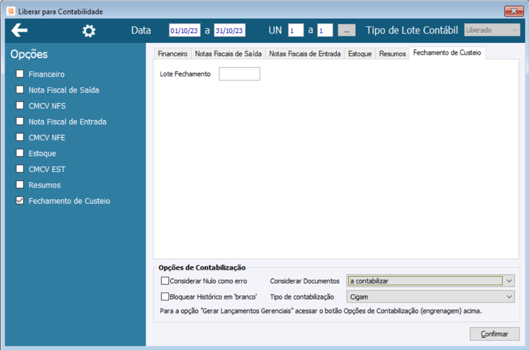The height and width of the screenshot is (350, 529).
Task: Open the Notas Fiscais de Saída tab
Action: (228, 54)
